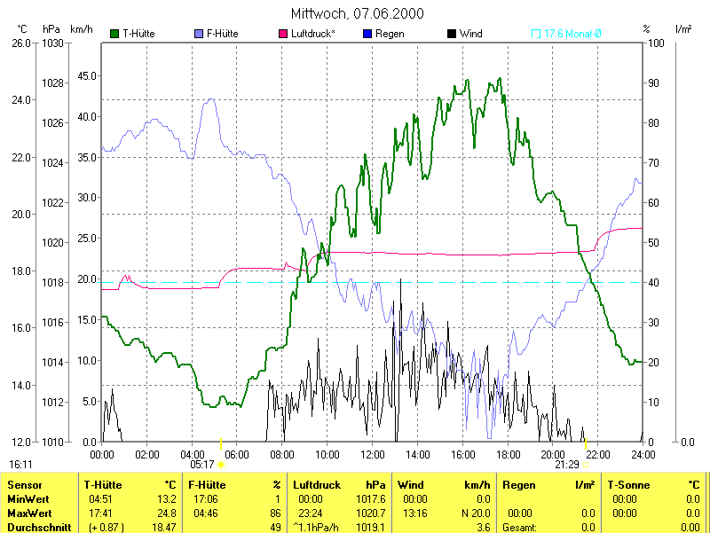This screenshot has height=533, width=710.
Task: Click the 16:11 time stamp at the bottom left
Action: pyautogui.click(x=20, y=464)
